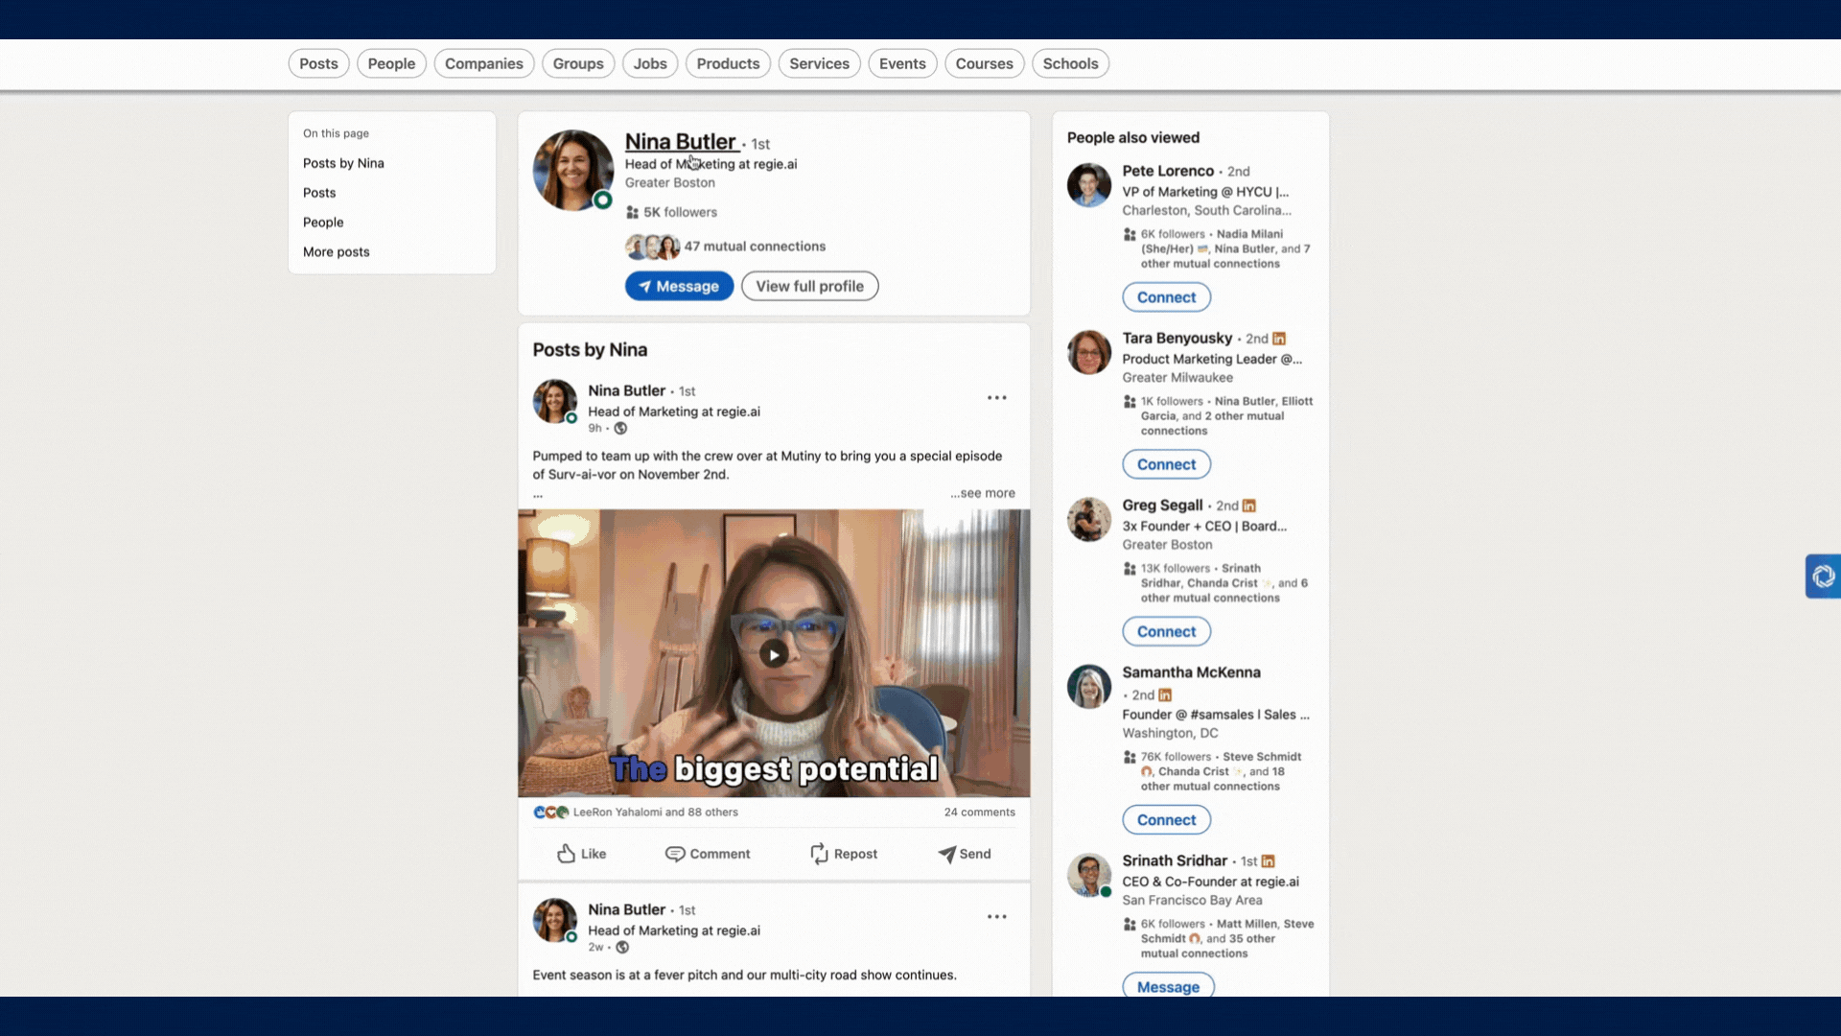Open Tara Benyousky's profile photo

[1089, 352]
